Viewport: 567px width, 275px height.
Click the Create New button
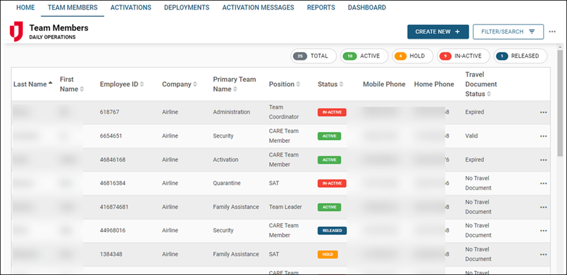[x=437, y=32]
